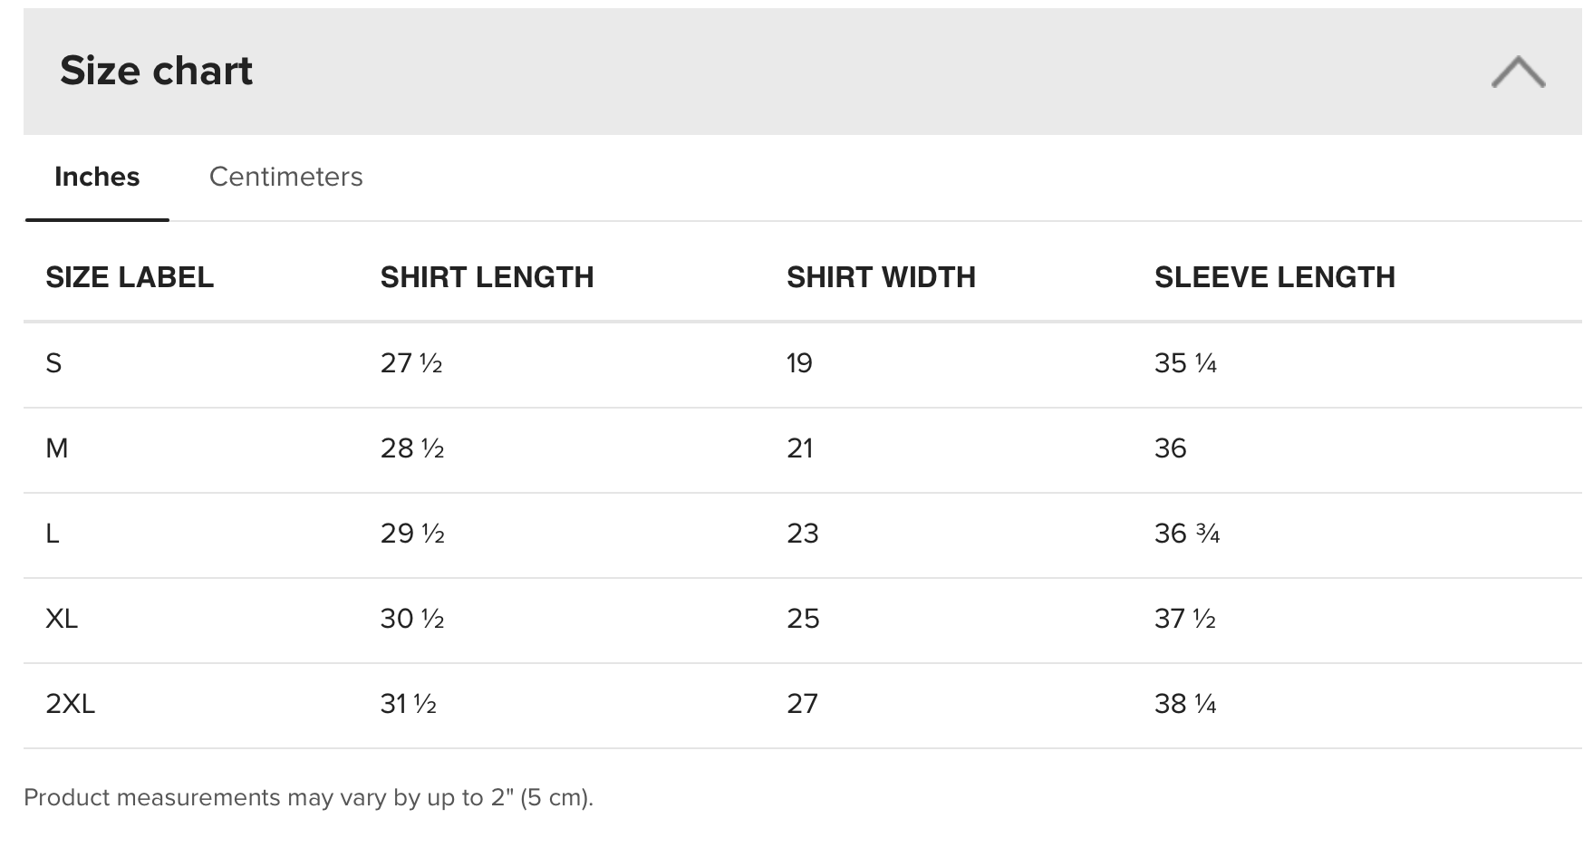Click the SHIRT LENGTH column header
The image size is (1593, 857).
point(487,277)
